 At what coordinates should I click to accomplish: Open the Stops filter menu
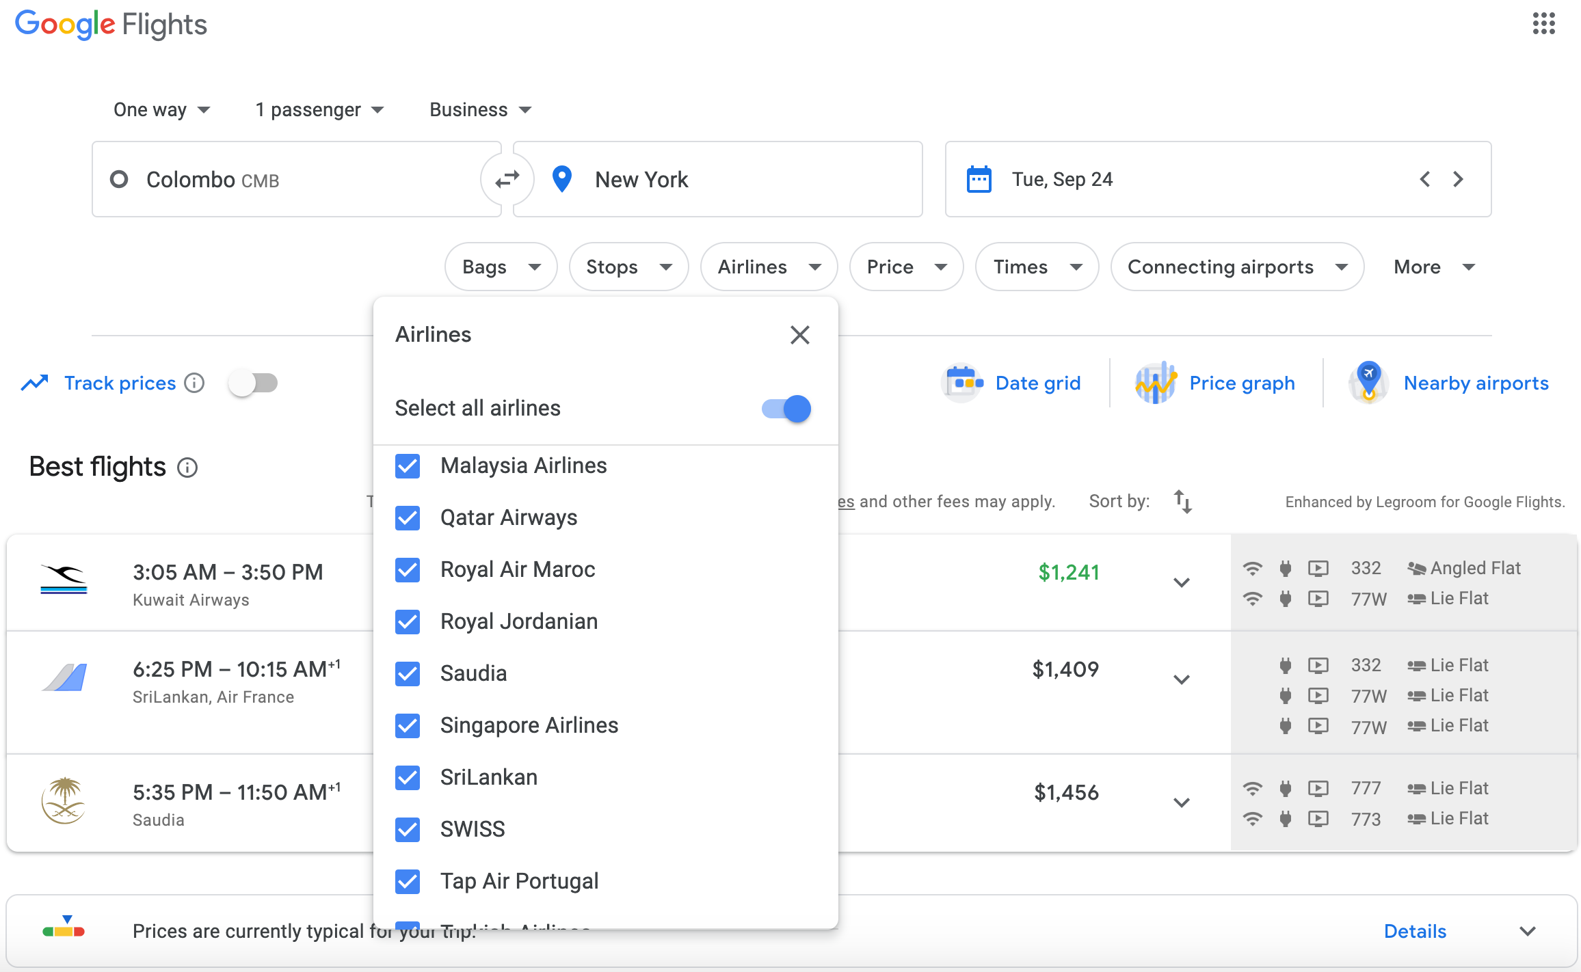point(628,267)
